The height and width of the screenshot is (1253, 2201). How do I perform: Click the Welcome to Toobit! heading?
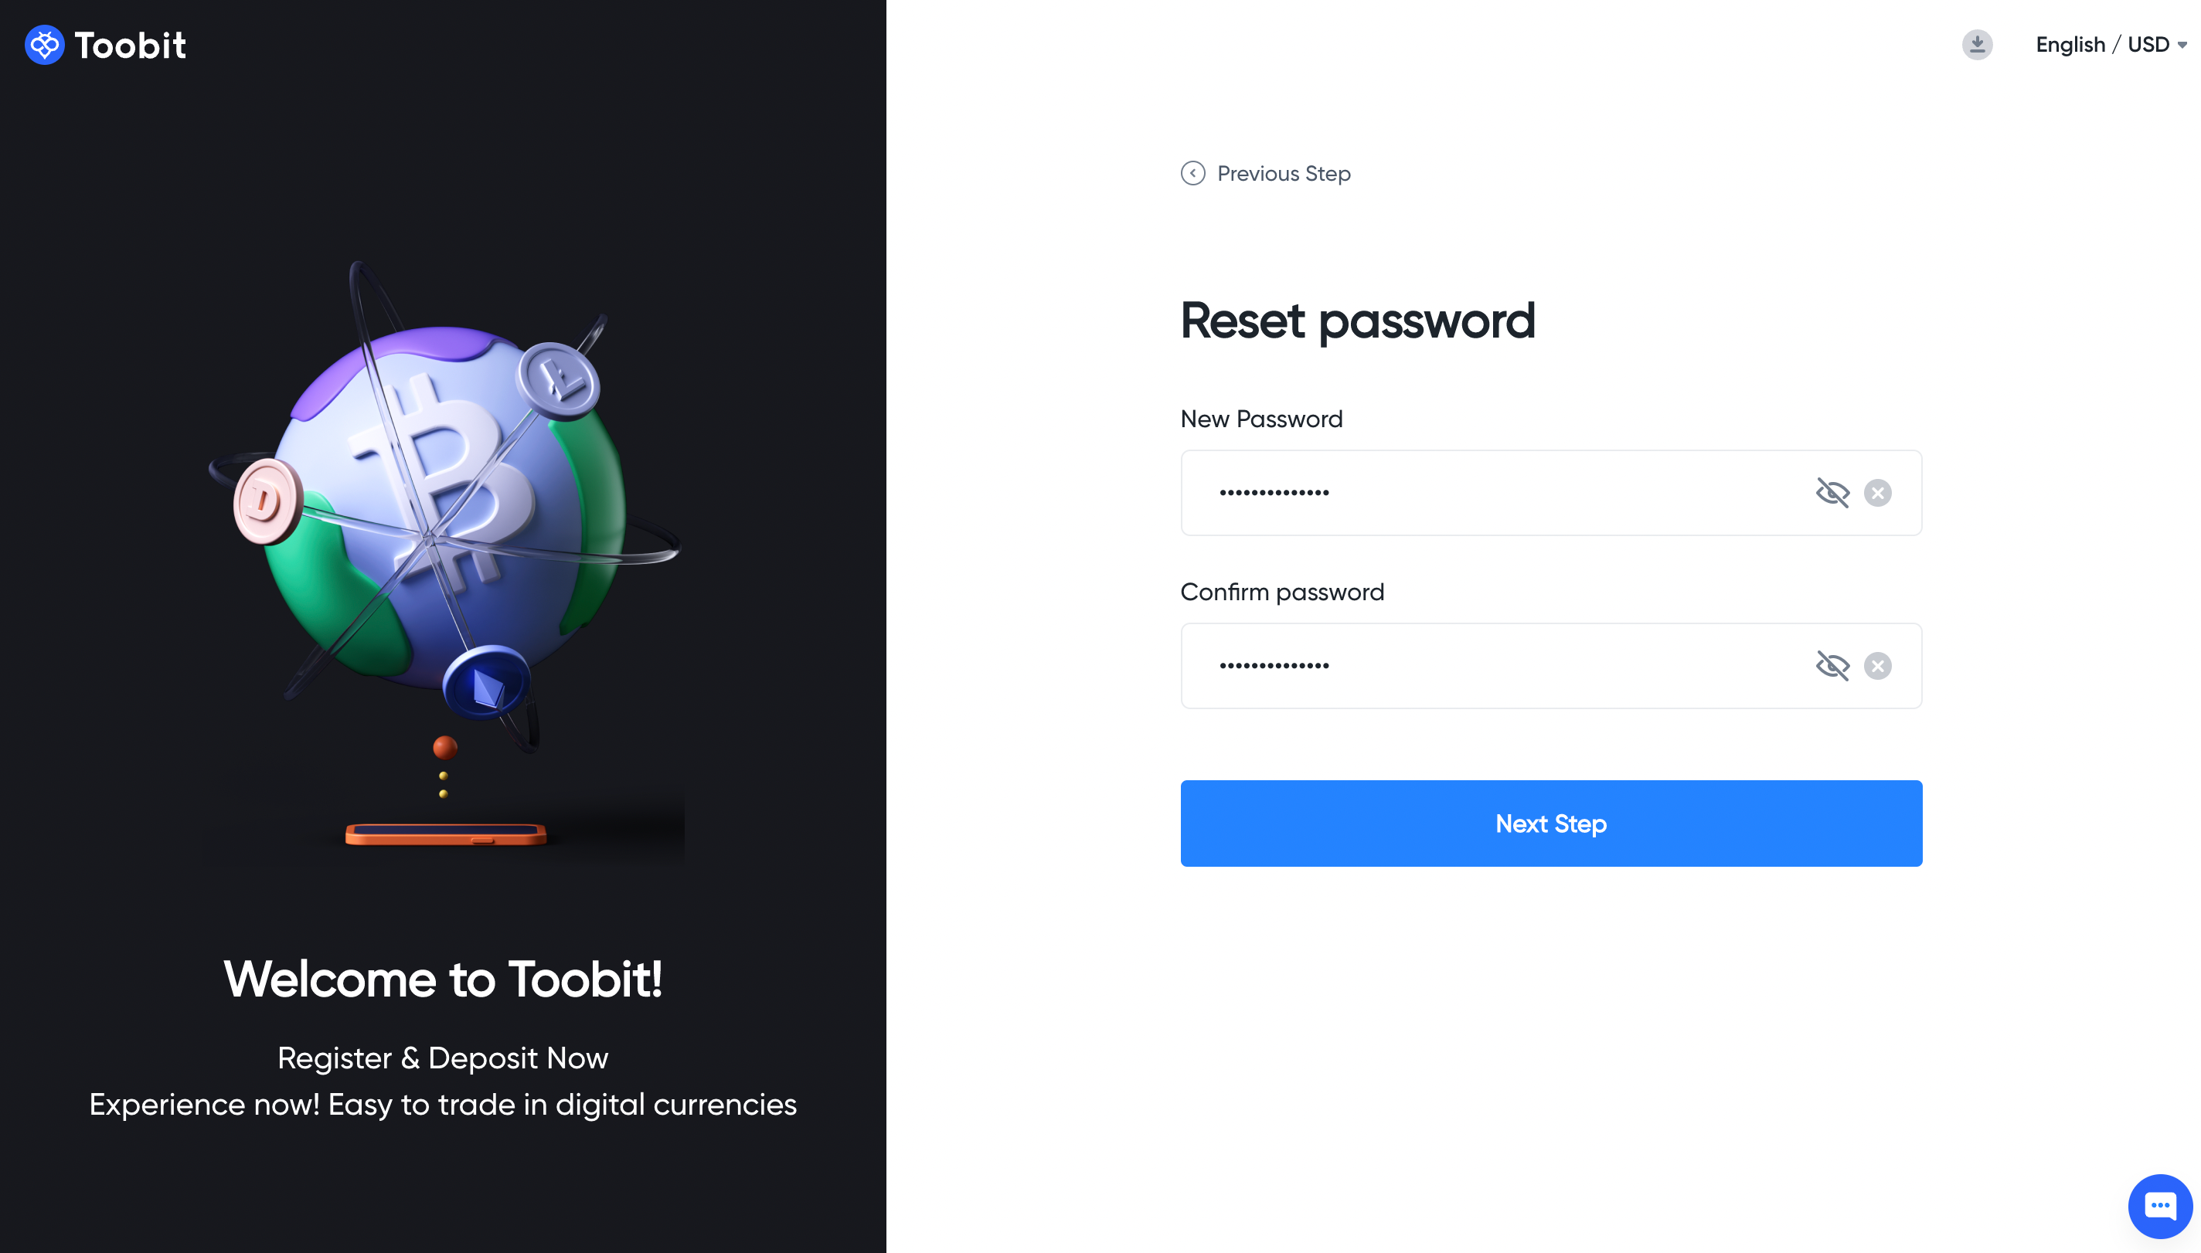(x=442, y=979)
